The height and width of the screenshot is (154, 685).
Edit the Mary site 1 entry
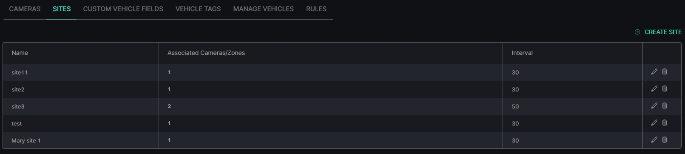pos(654,140)
